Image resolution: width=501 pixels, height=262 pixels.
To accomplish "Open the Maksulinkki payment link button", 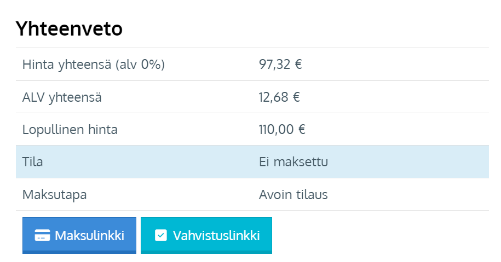I will pyautogui.click(x=79, y=236).
